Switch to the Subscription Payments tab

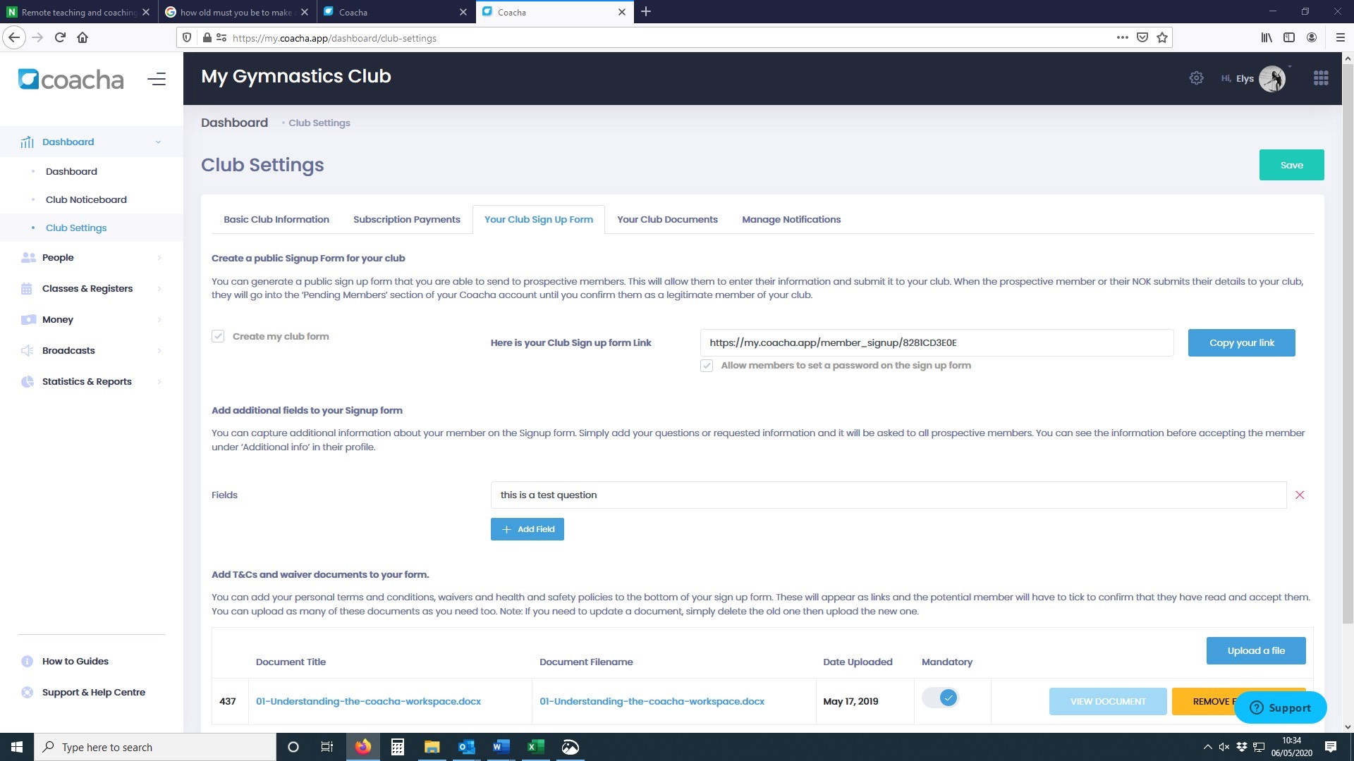pos(406,219)
